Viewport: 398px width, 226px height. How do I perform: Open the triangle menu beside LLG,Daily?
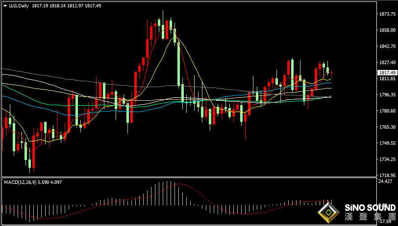tap(5, 5)
